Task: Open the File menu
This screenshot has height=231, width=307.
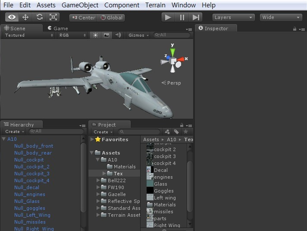Action: [x=8, y=5]
